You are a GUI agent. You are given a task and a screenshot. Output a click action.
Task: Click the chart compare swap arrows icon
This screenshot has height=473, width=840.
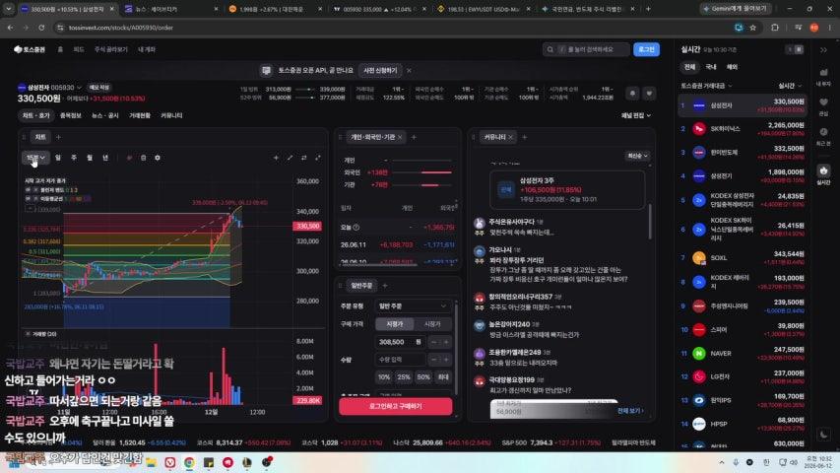tap(303, 158)
